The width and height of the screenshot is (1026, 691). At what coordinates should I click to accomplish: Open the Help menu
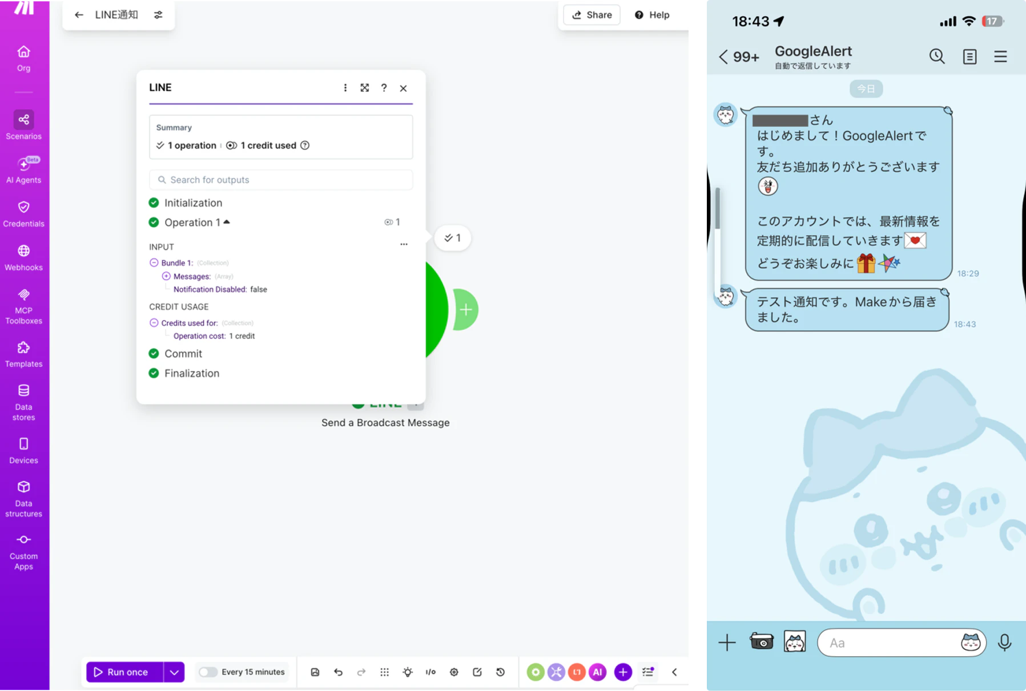coord(652,15)
